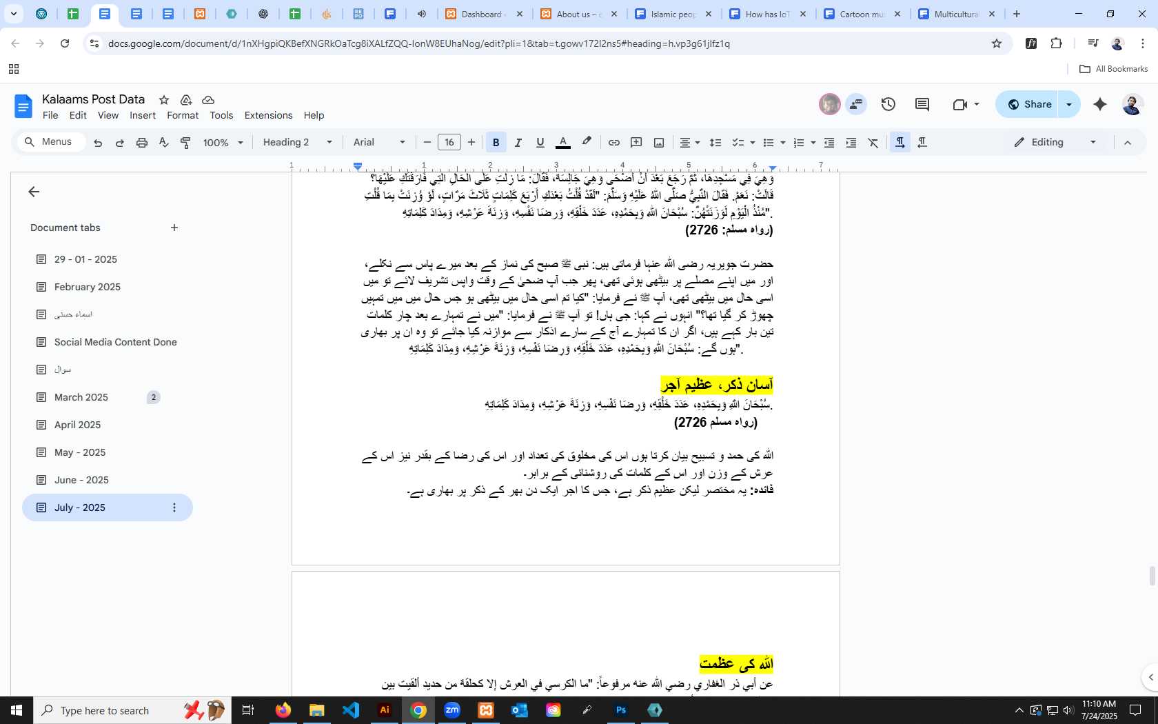Screen dimensions: 1158x724
Task: Click the Redo icon in toolbar
Action: tap(120, 143)
